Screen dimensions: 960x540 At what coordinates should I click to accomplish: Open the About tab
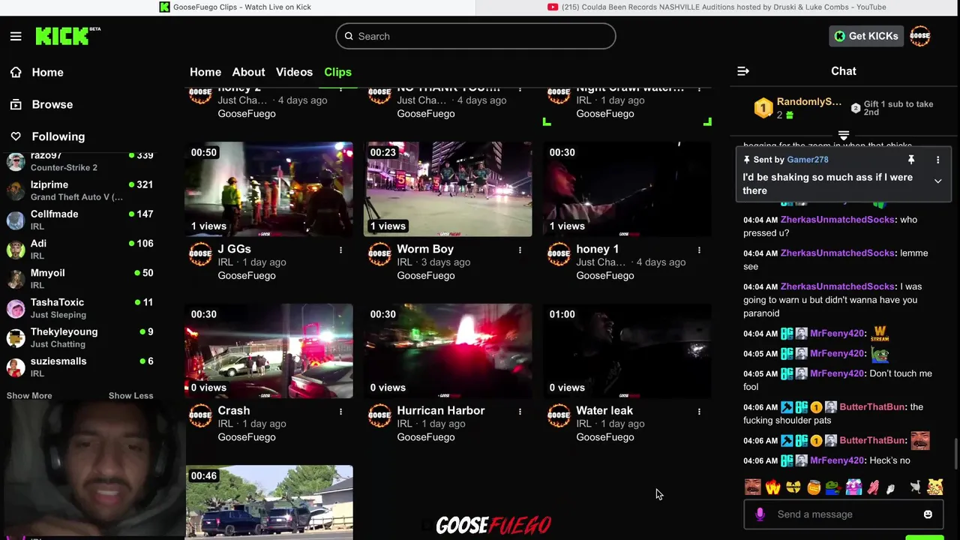(x=248, y=72)
